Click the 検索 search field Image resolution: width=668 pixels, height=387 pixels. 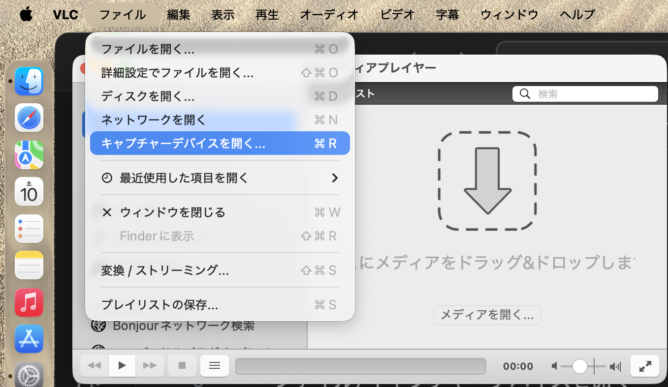coord(591,94)
